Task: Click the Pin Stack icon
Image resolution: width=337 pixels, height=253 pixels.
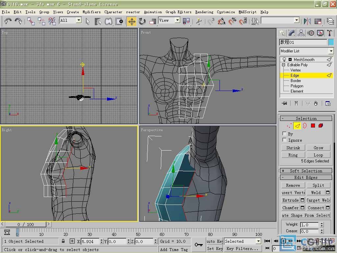Action: [x=284, y=103]
